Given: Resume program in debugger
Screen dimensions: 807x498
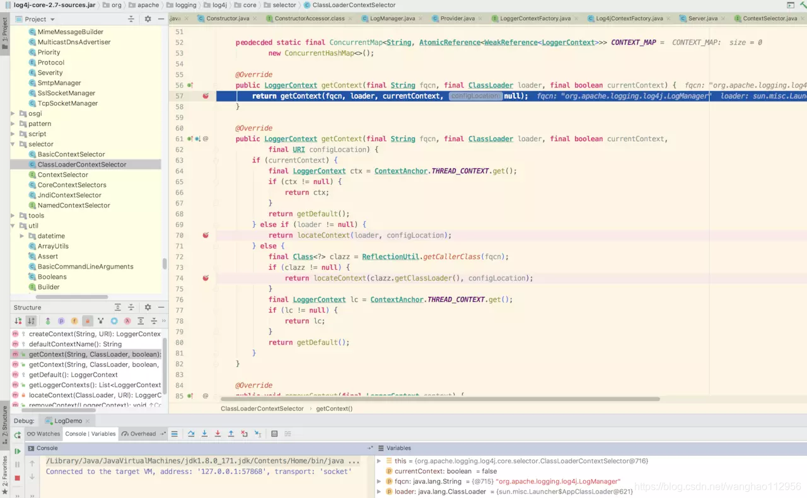Looking at the screenshot, I should 17,451.
